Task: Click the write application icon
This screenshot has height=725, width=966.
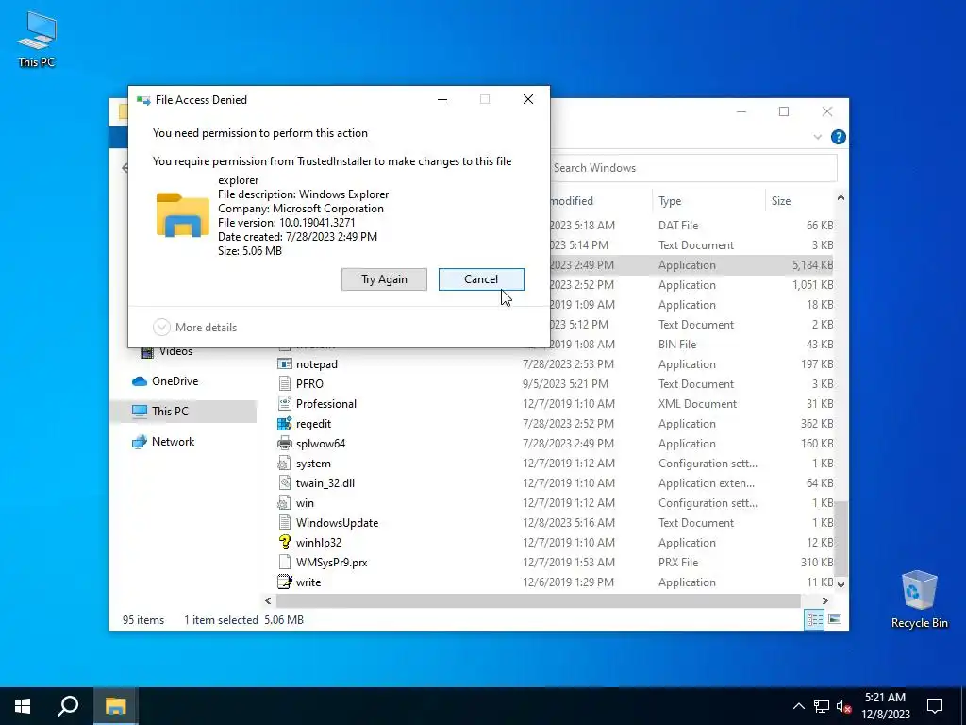Action: coord(284,582)
